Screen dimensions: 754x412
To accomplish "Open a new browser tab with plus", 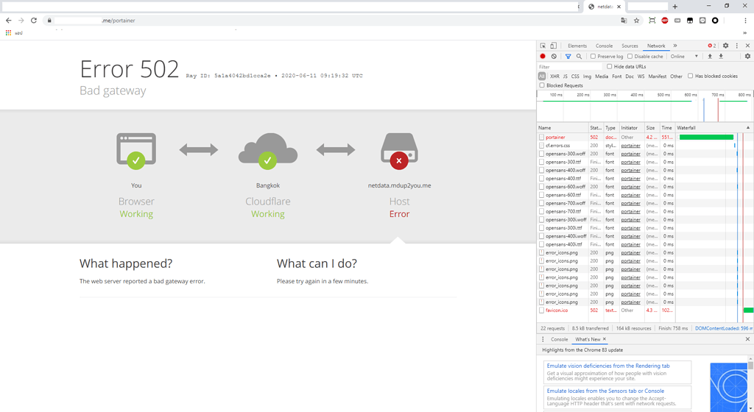I will tap(675, 6).
